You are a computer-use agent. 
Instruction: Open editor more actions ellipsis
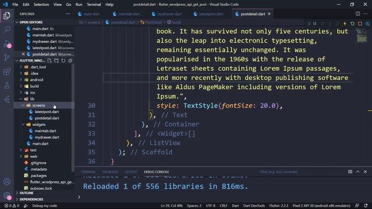pos(366,14)
